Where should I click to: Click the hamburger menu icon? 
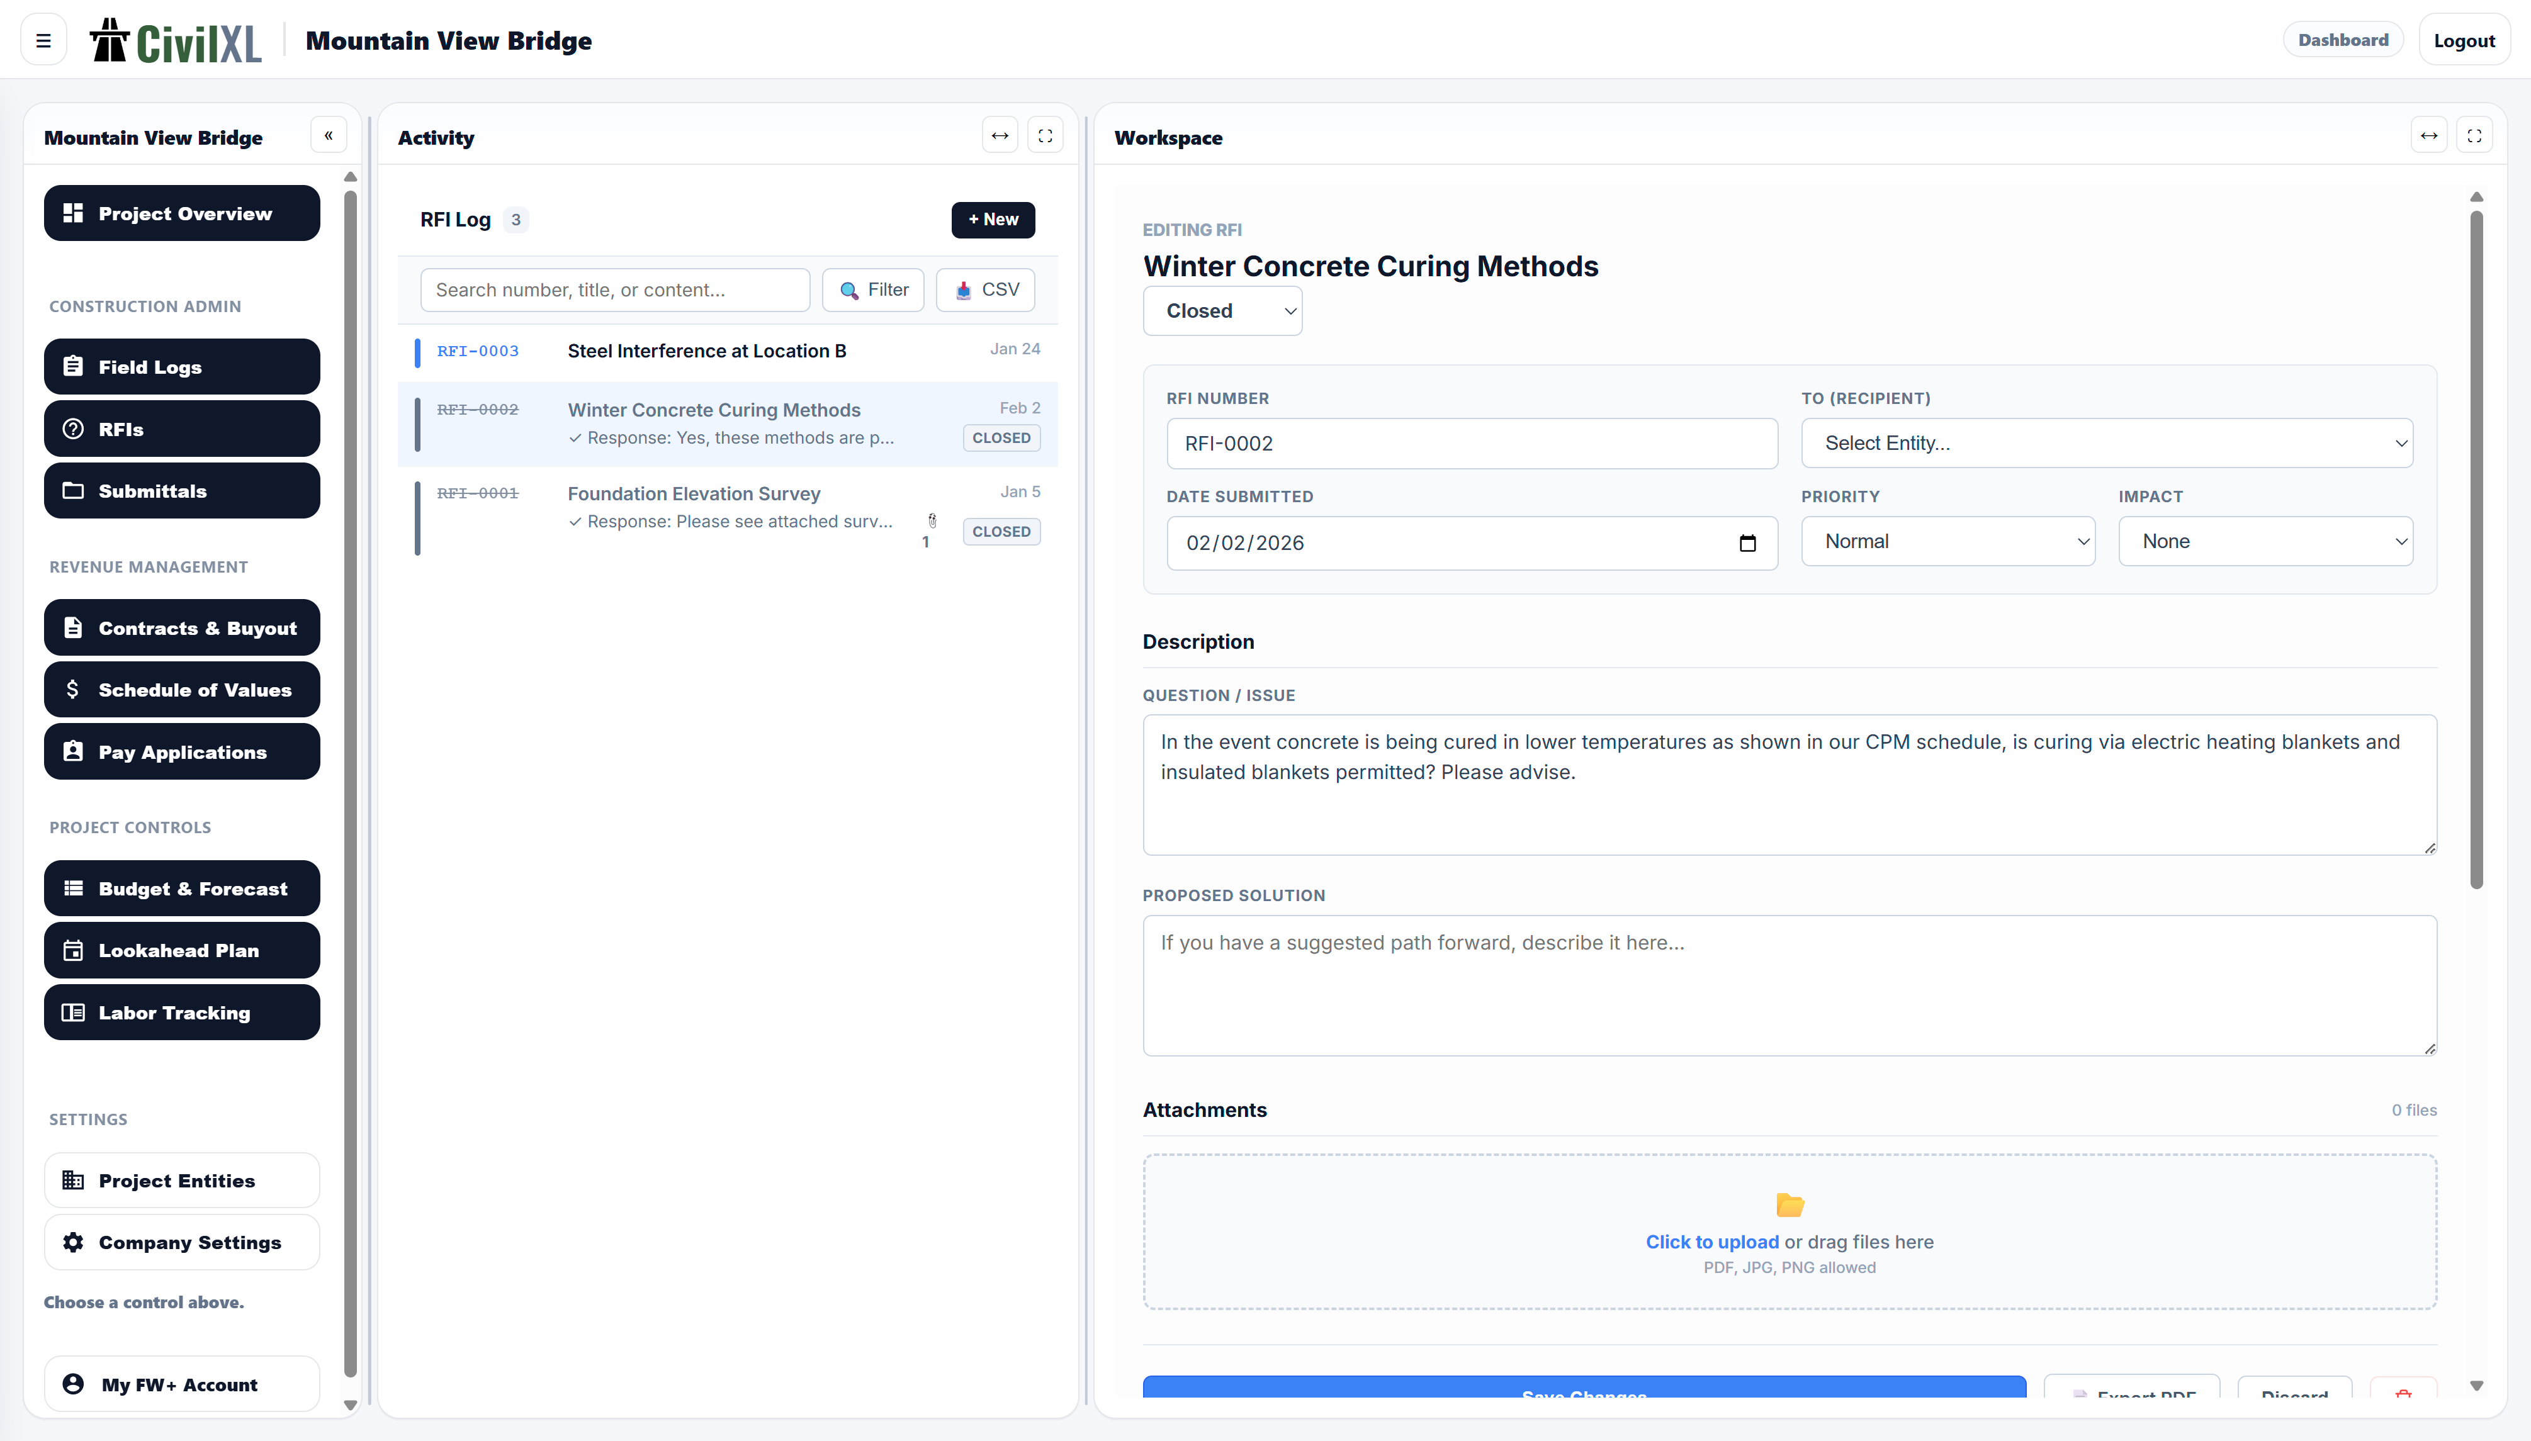click(43, 40)
